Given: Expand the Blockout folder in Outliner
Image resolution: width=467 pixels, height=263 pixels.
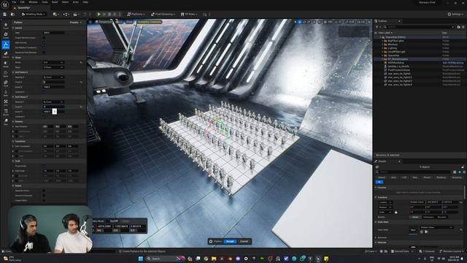Looking at the screenshot, I should click(382, 45).
